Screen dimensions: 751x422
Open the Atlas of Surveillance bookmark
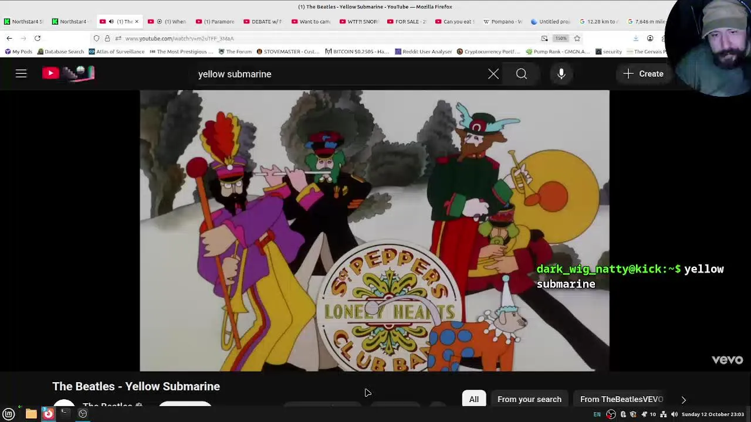[116, 52]
